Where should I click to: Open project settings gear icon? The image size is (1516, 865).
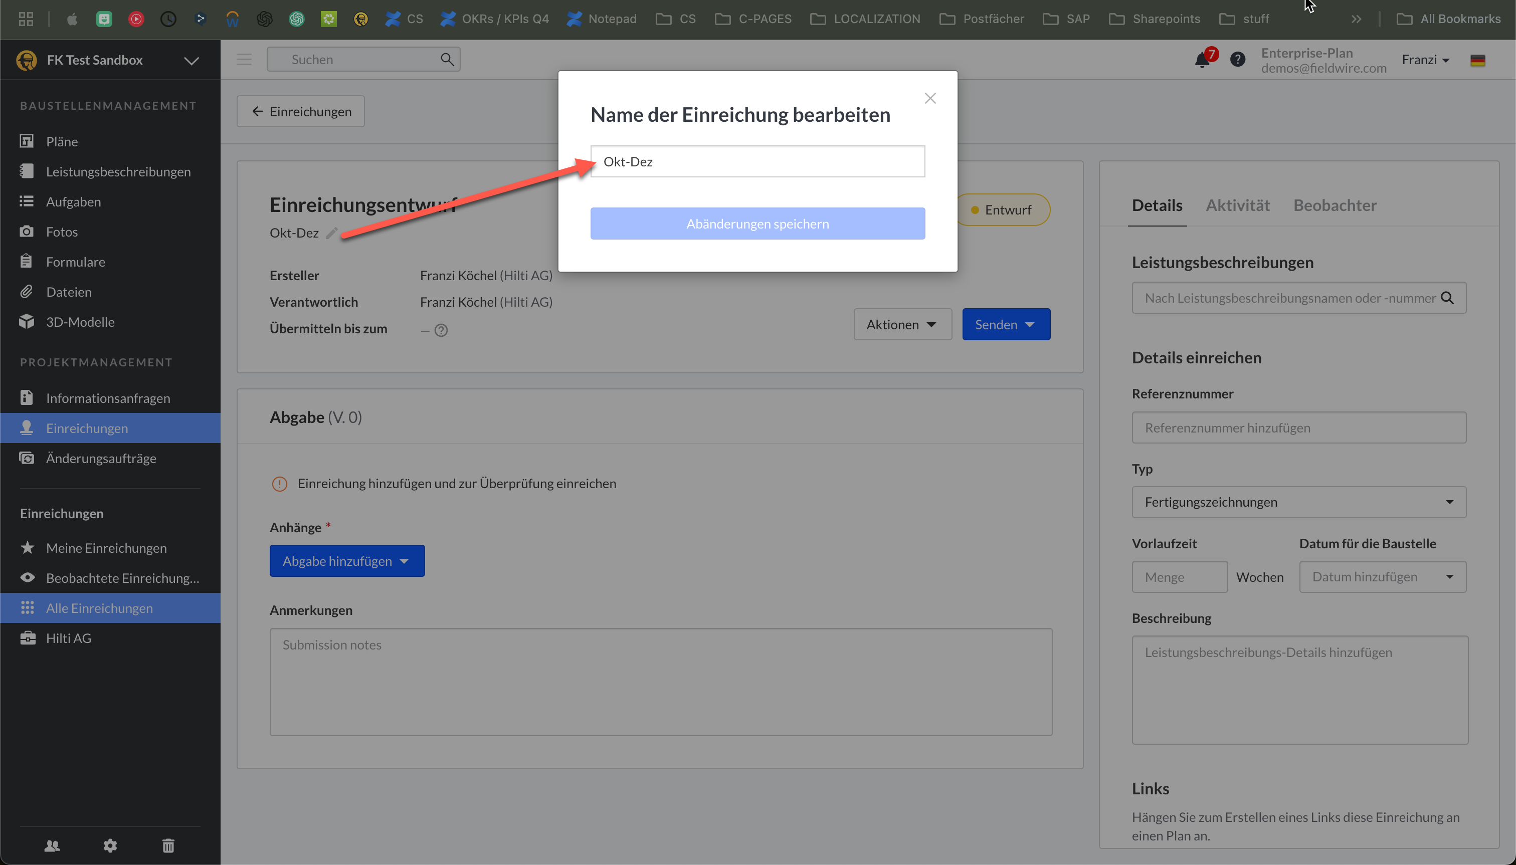(x=110, y=845)
